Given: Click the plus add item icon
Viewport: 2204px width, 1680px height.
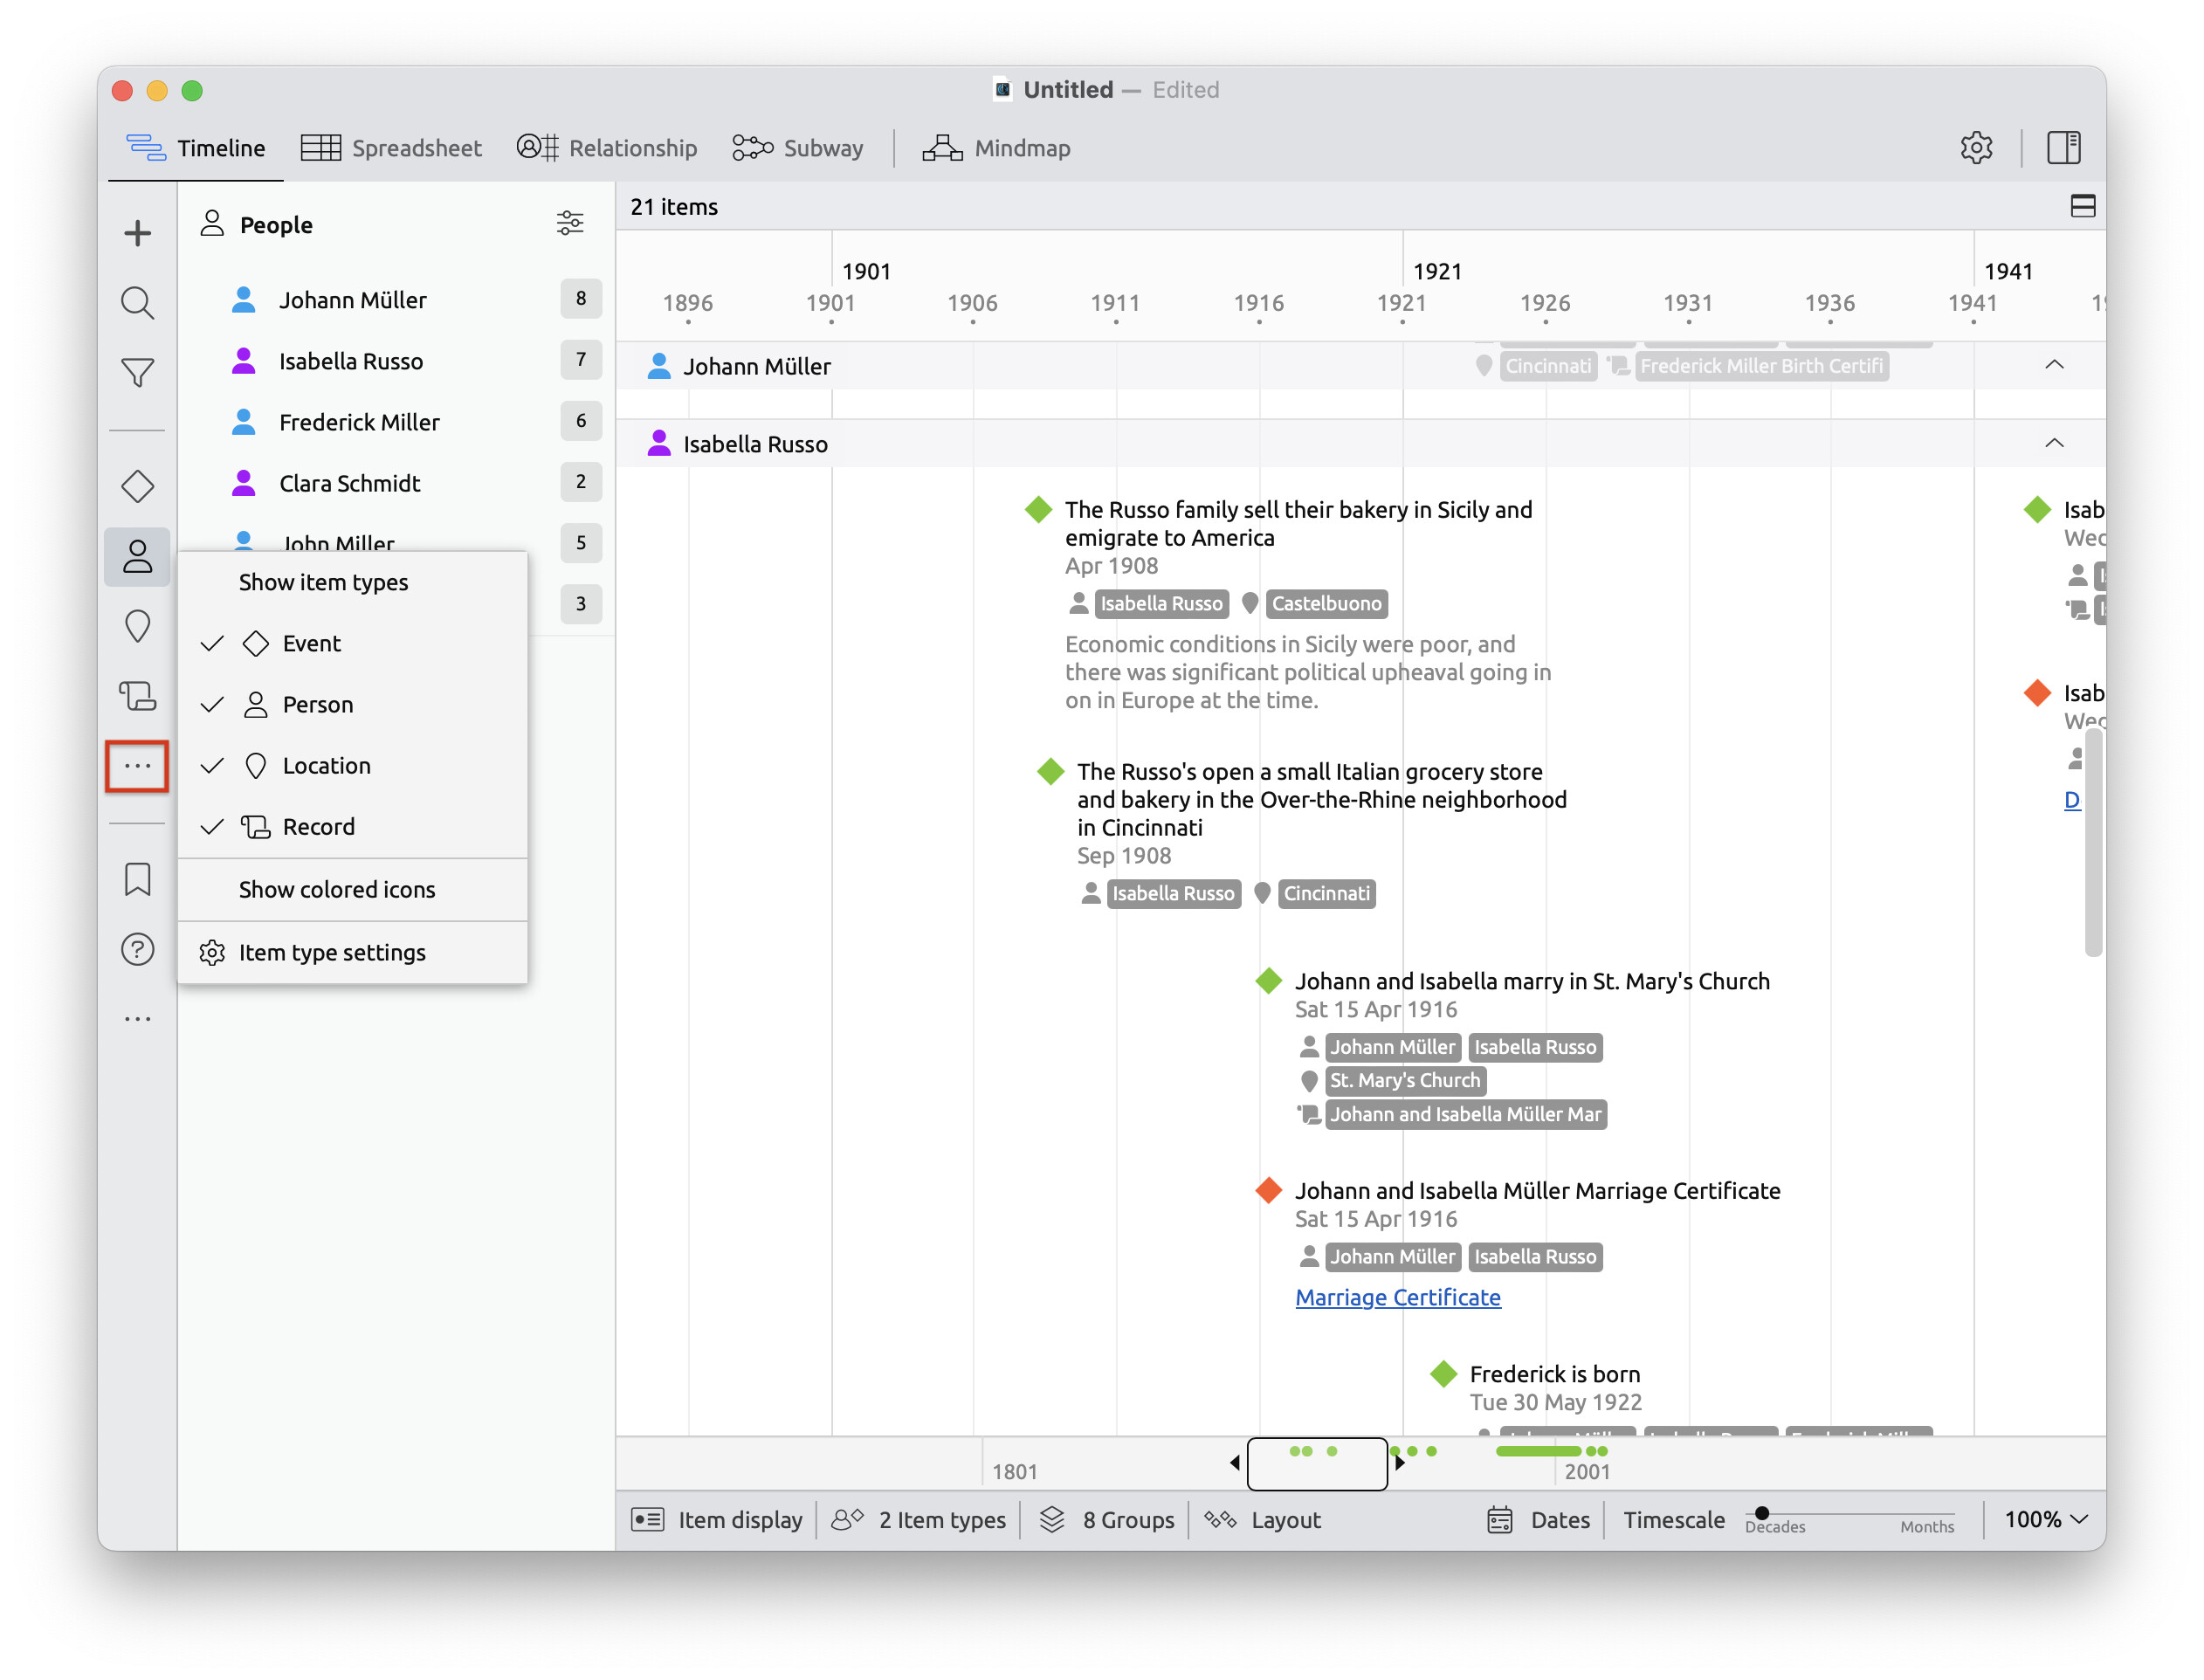Looking at the screenshot, I should 137,233.
